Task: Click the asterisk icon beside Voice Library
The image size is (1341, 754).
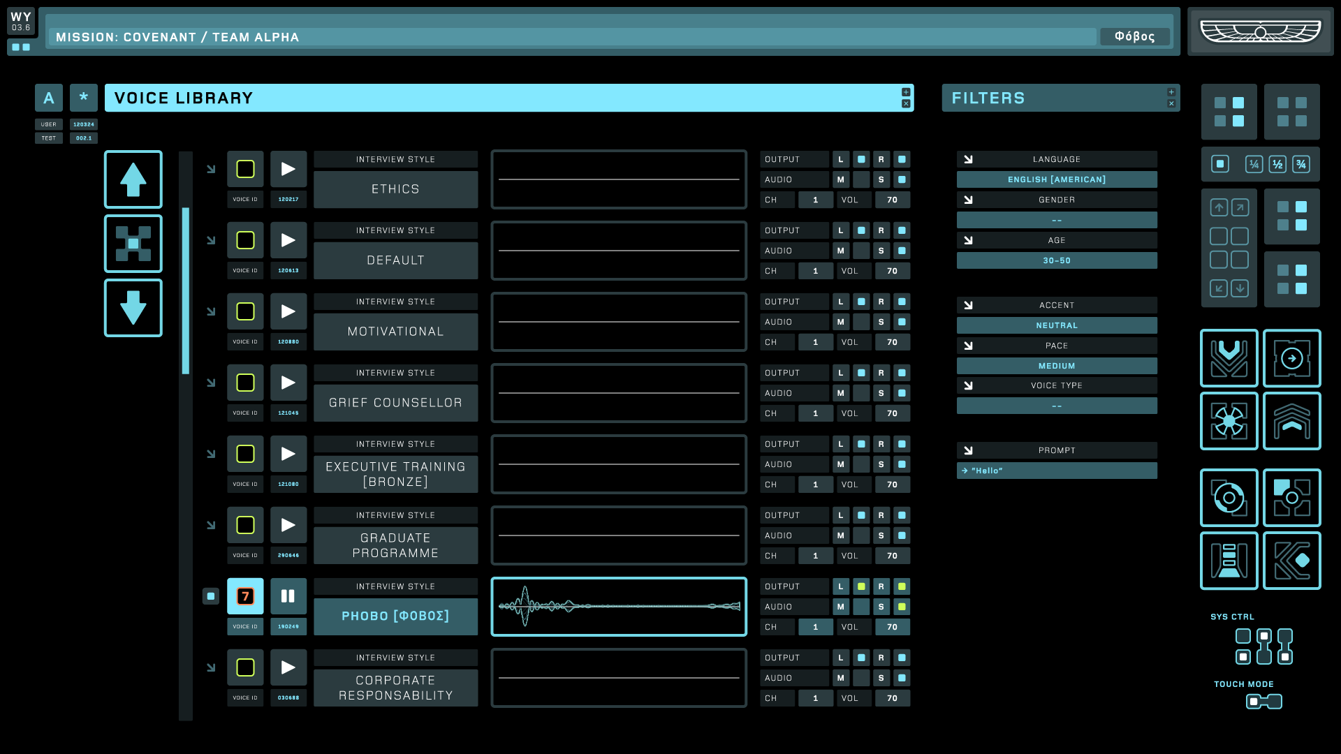Action: pyautogui.click(x=84, y=98)
